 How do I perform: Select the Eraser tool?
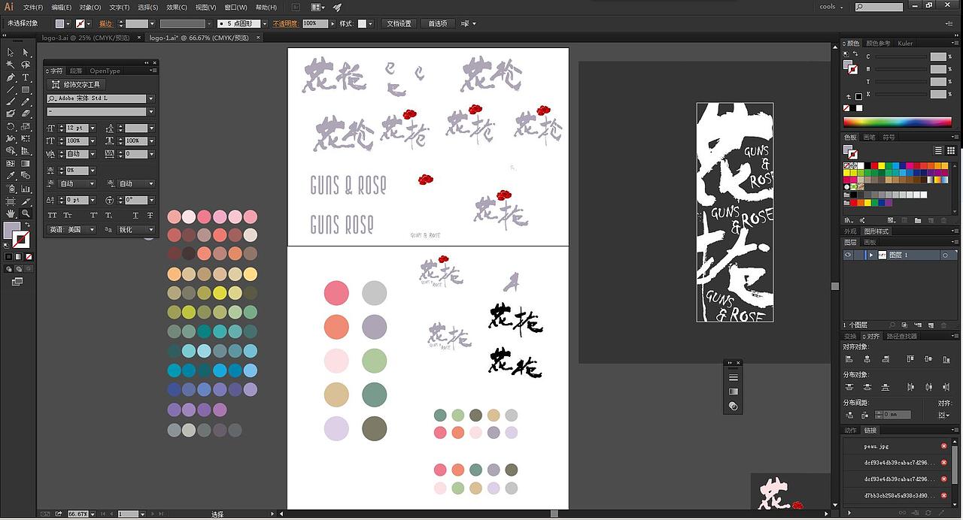[x=26, y=114]
